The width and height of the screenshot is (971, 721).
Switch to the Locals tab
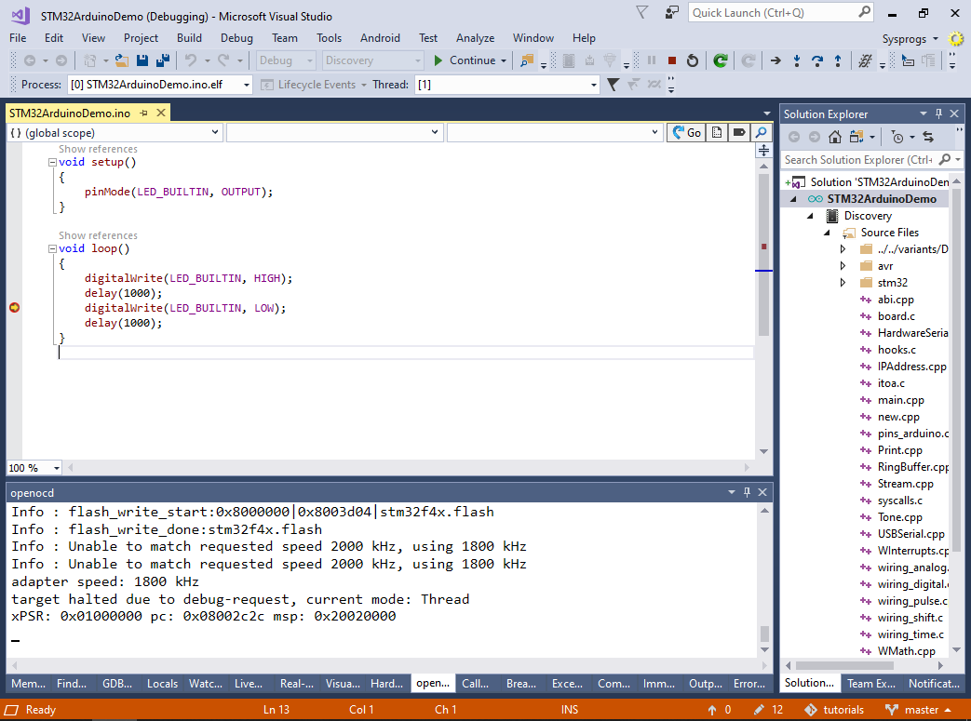point(162,683)
